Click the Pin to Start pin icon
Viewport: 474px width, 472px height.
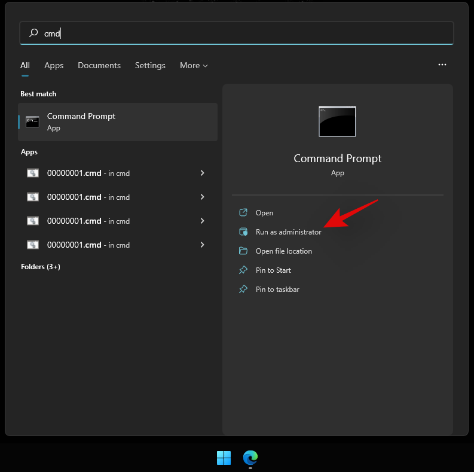pos(243,270)
